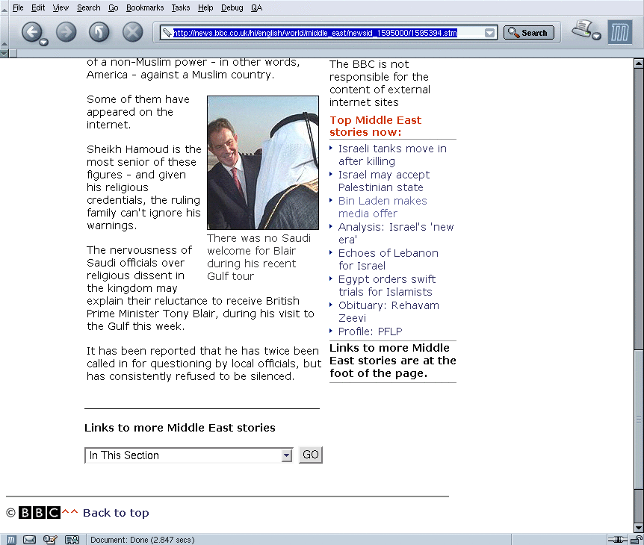
Task: Click the Search button next to URL bar
Action: [x=529, y=32]
